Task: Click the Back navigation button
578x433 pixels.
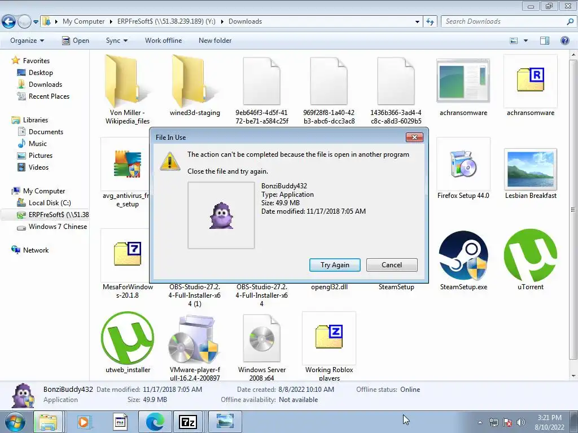Action: pos(9,22)
